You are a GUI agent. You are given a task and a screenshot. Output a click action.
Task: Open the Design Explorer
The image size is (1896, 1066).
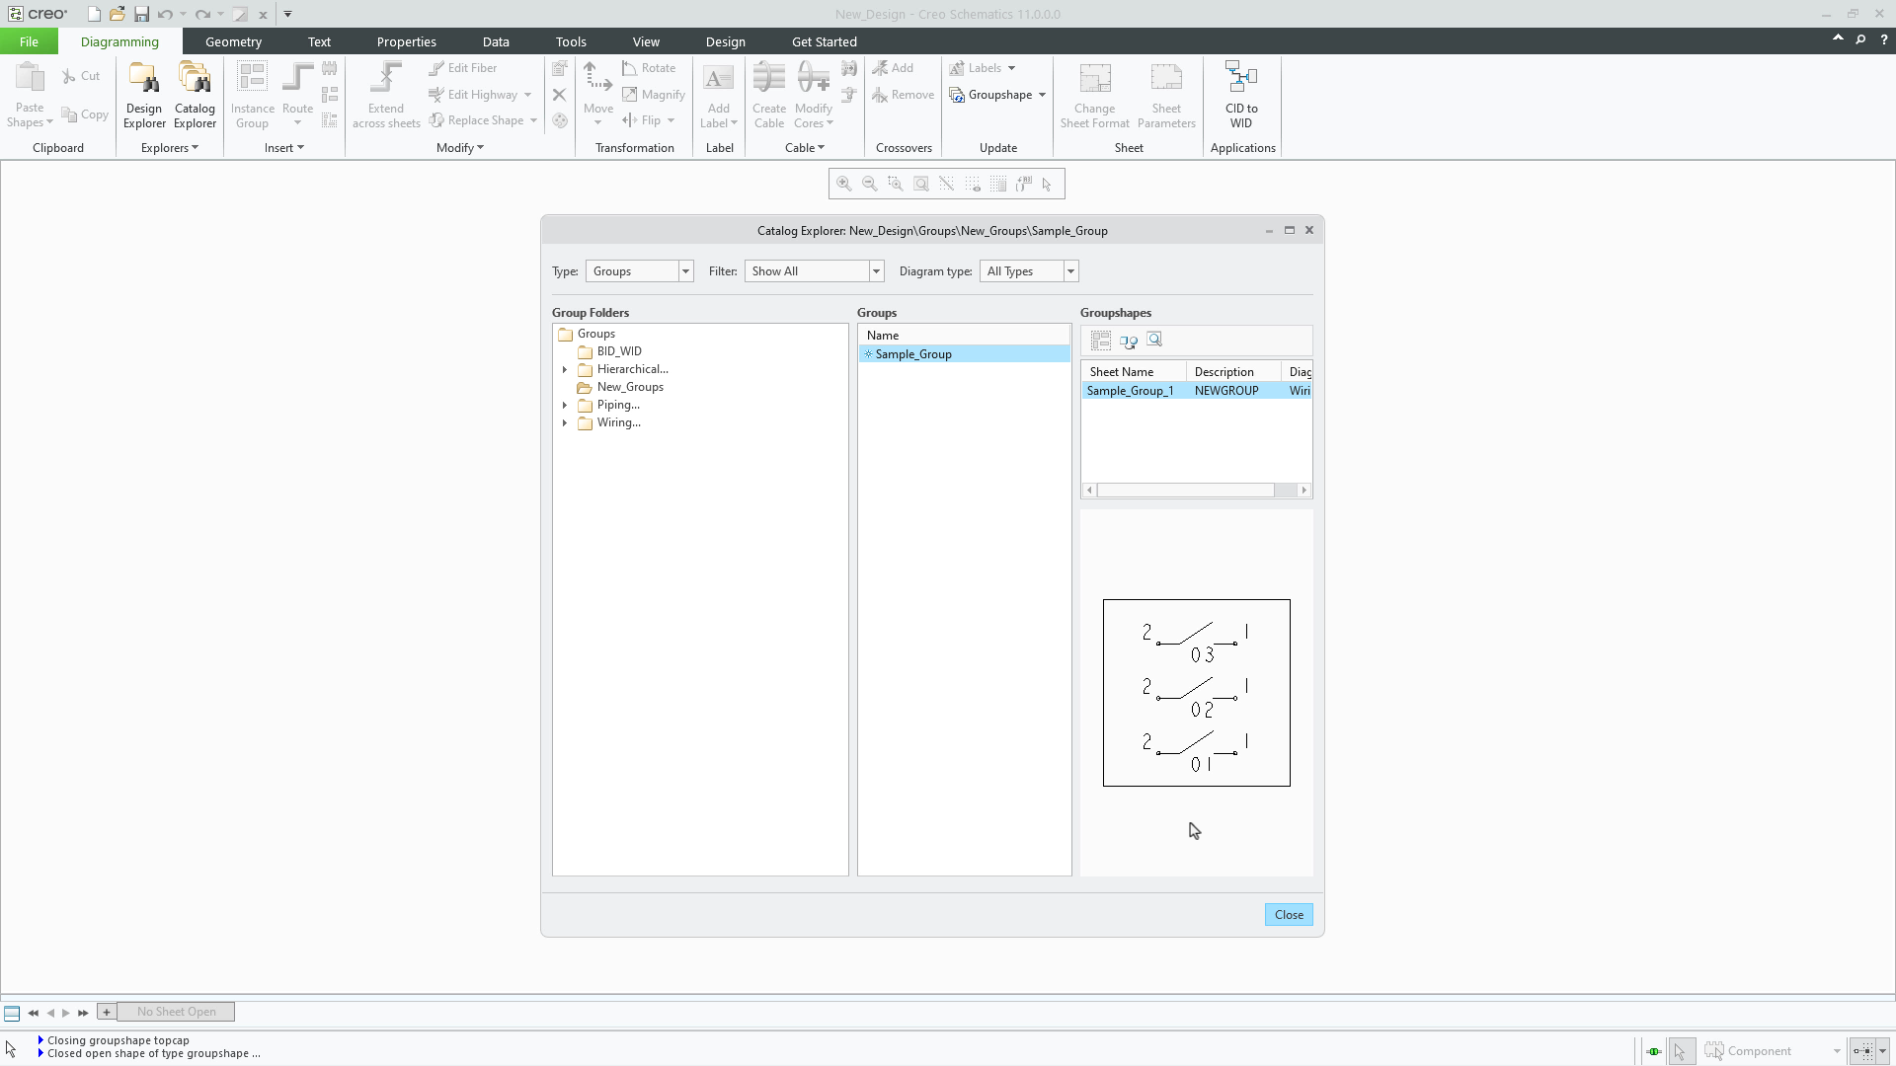[x=144, y=94]
